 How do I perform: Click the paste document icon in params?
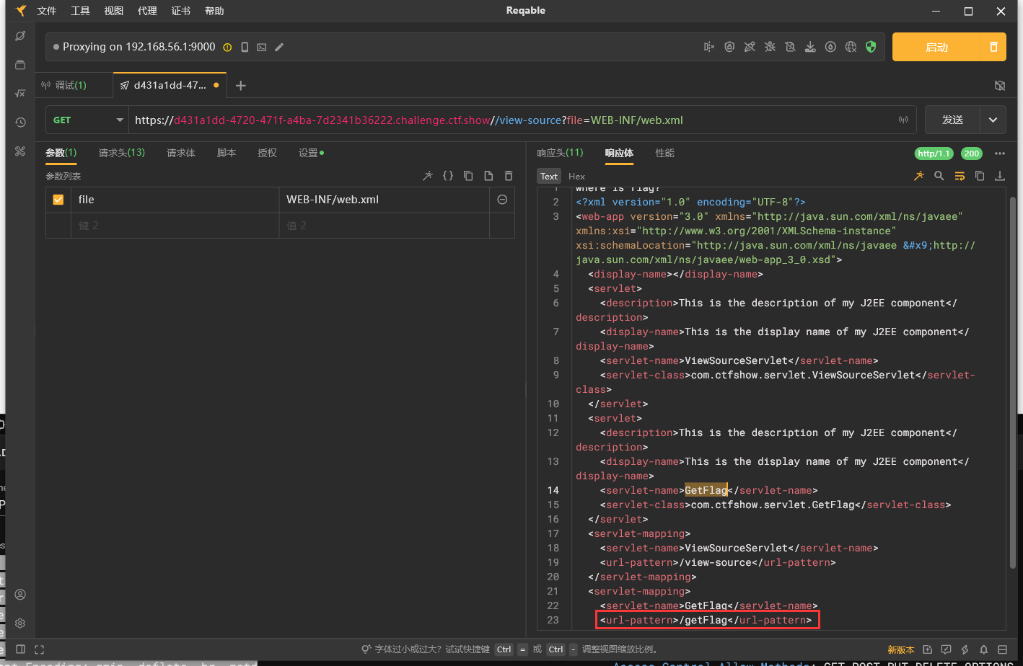pyautogui.click(x=488, y=175)
